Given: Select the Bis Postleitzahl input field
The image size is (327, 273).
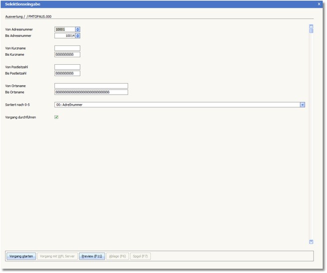Looking at the screenshot, I should tap(67, 73).
